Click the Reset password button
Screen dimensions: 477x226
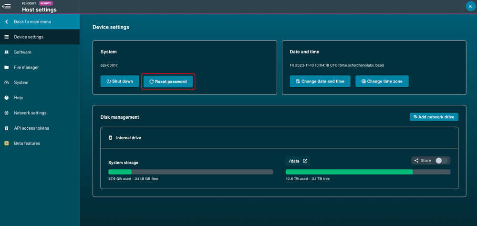pos(168,82)
